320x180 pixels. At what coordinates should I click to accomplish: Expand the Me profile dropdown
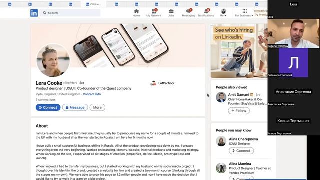tap(223, 13)
